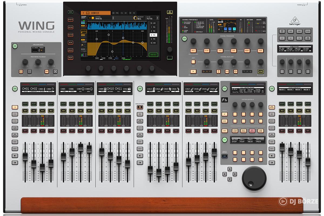Click the EQ GAIN button in Channel Equalizer
The image size is (324, 216).
coord(219,72)
